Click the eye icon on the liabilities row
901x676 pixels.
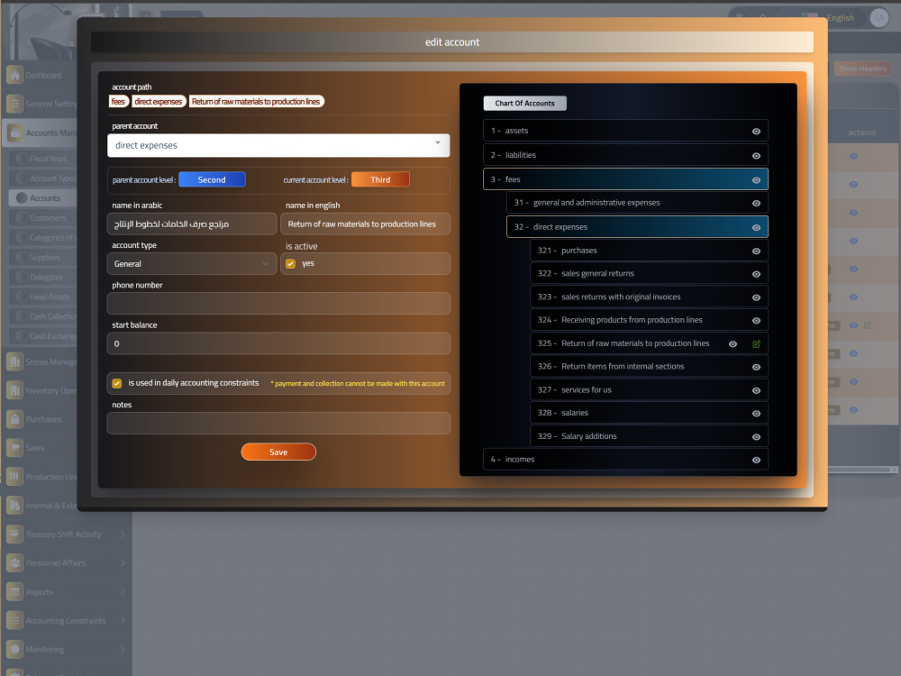pyautogui.click(x=756, y=156)
